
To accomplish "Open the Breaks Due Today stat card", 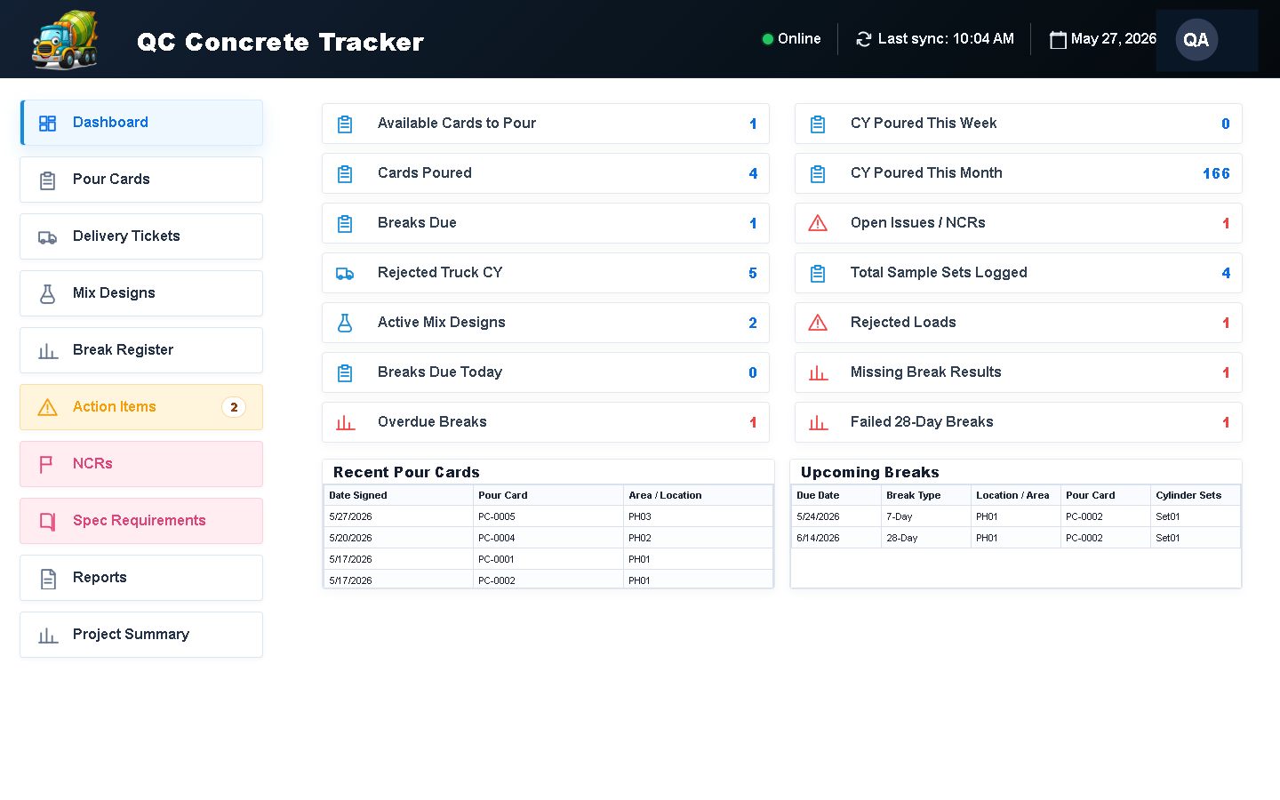I will coord(546,372).
